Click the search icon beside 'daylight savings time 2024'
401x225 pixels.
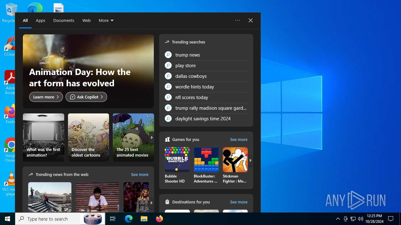click(168, 118)
